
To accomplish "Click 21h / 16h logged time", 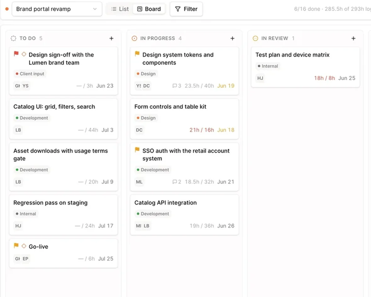I will (x=202, y=130).
